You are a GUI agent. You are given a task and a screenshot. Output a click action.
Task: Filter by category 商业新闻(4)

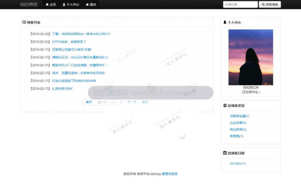(x=238, y=129)
